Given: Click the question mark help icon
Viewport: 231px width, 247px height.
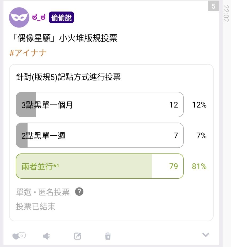Looking at the screenshot, I should [x=79, y=192].
